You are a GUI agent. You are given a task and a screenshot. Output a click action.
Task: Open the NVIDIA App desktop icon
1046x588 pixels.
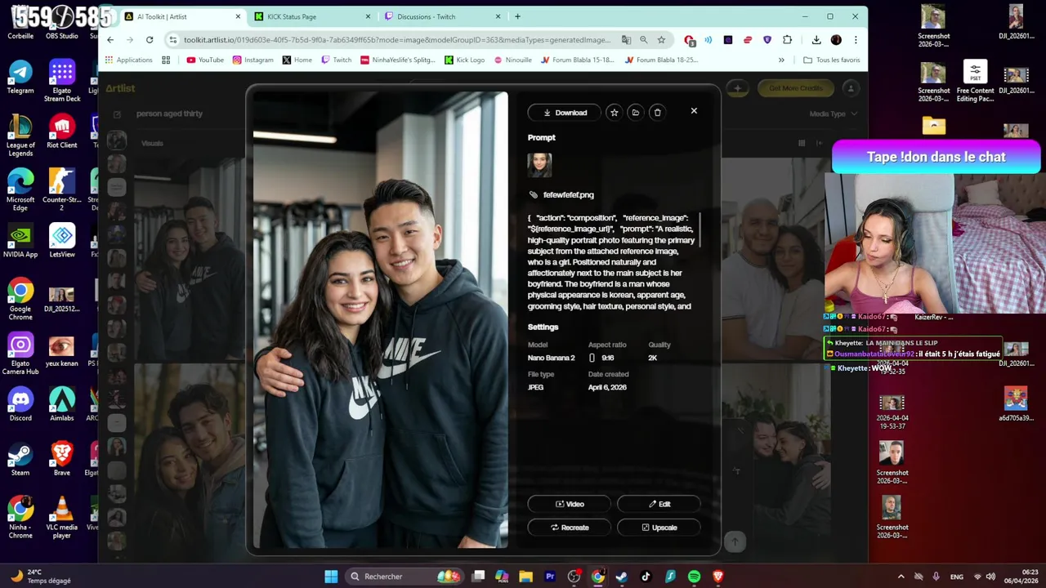point(20,242)
